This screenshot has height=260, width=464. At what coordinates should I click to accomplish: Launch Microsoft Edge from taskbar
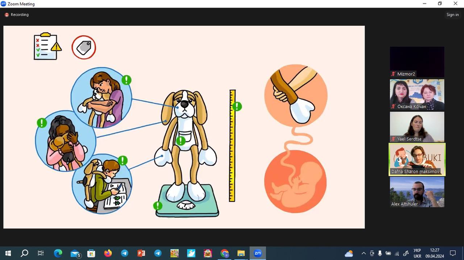58,253
